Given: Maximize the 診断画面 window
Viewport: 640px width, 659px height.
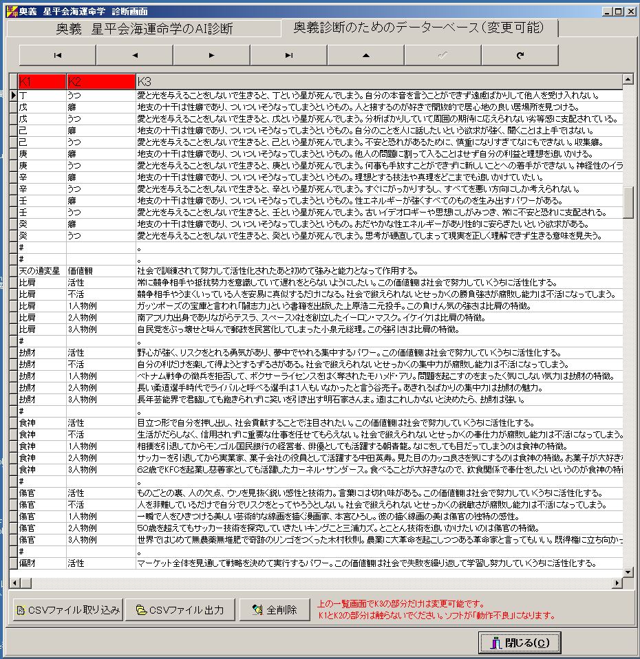Looking at the screenshot, I should (x=618, y=11).
